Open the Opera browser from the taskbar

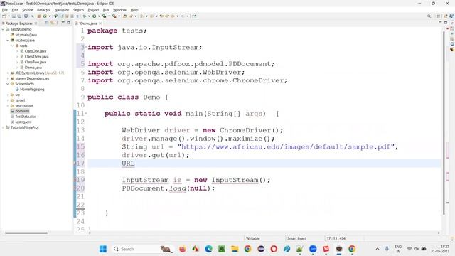pos(274,249)
